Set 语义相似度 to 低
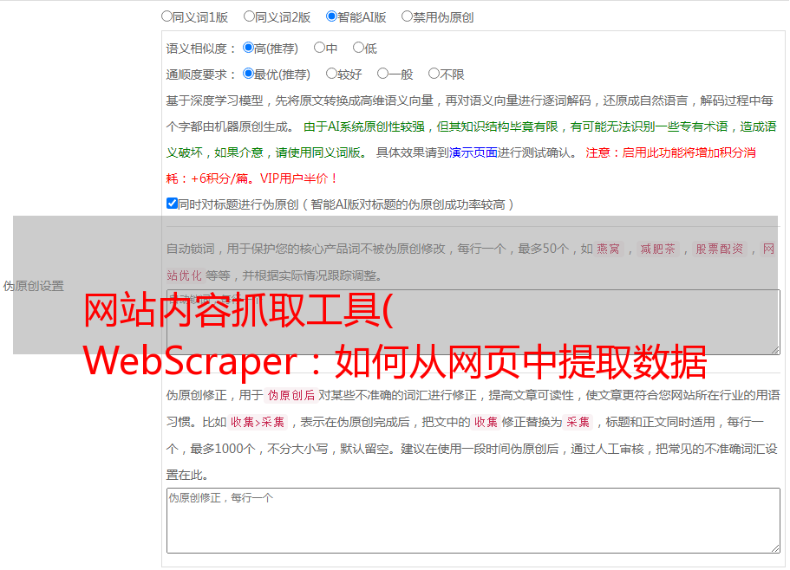Screen dimensions: 790x570 pyautogui.click(x=358, y=48)
